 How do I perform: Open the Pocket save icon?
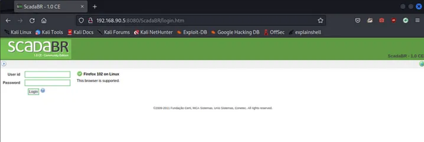[x=358, y=20]
